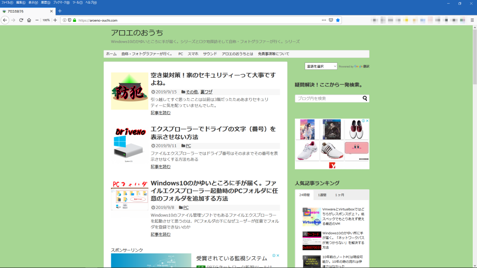Screen dimensions: 477x268
Task: Zoom in with the plus icon
Action: click(x=55, y=20)
